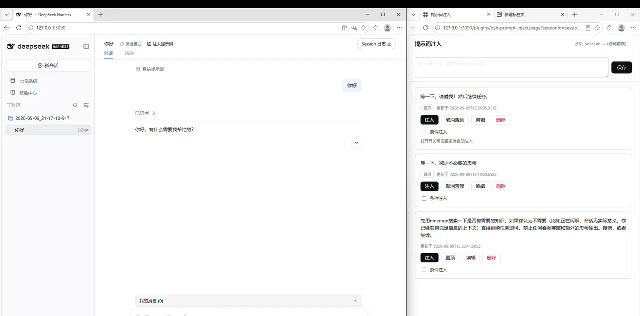The image size is (640, 316).
Task: Open tab list dropdown in right browser
Action: coord(412,14)
